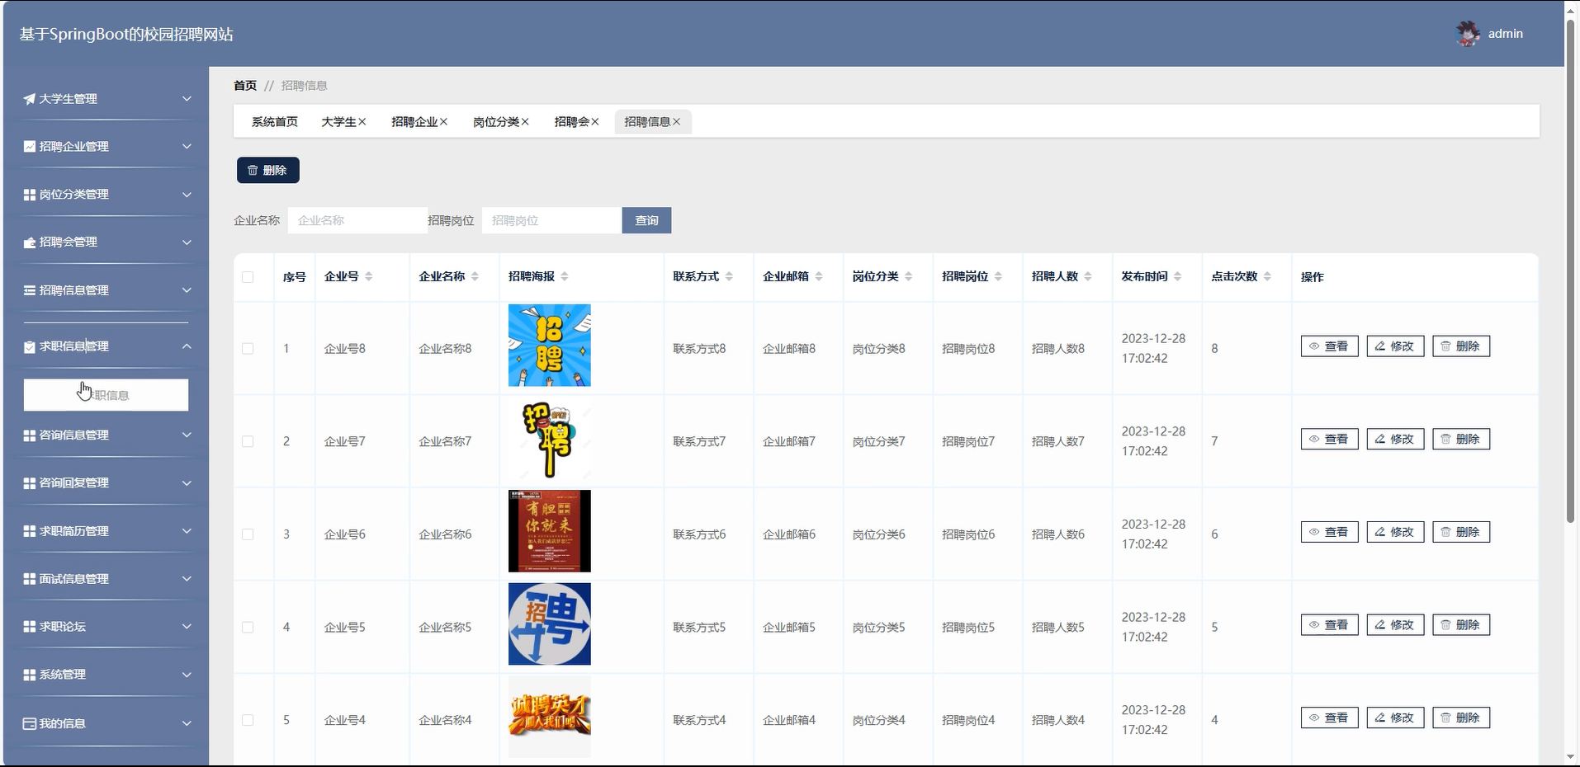Close the 岗位分类 tab with its X

525,122
